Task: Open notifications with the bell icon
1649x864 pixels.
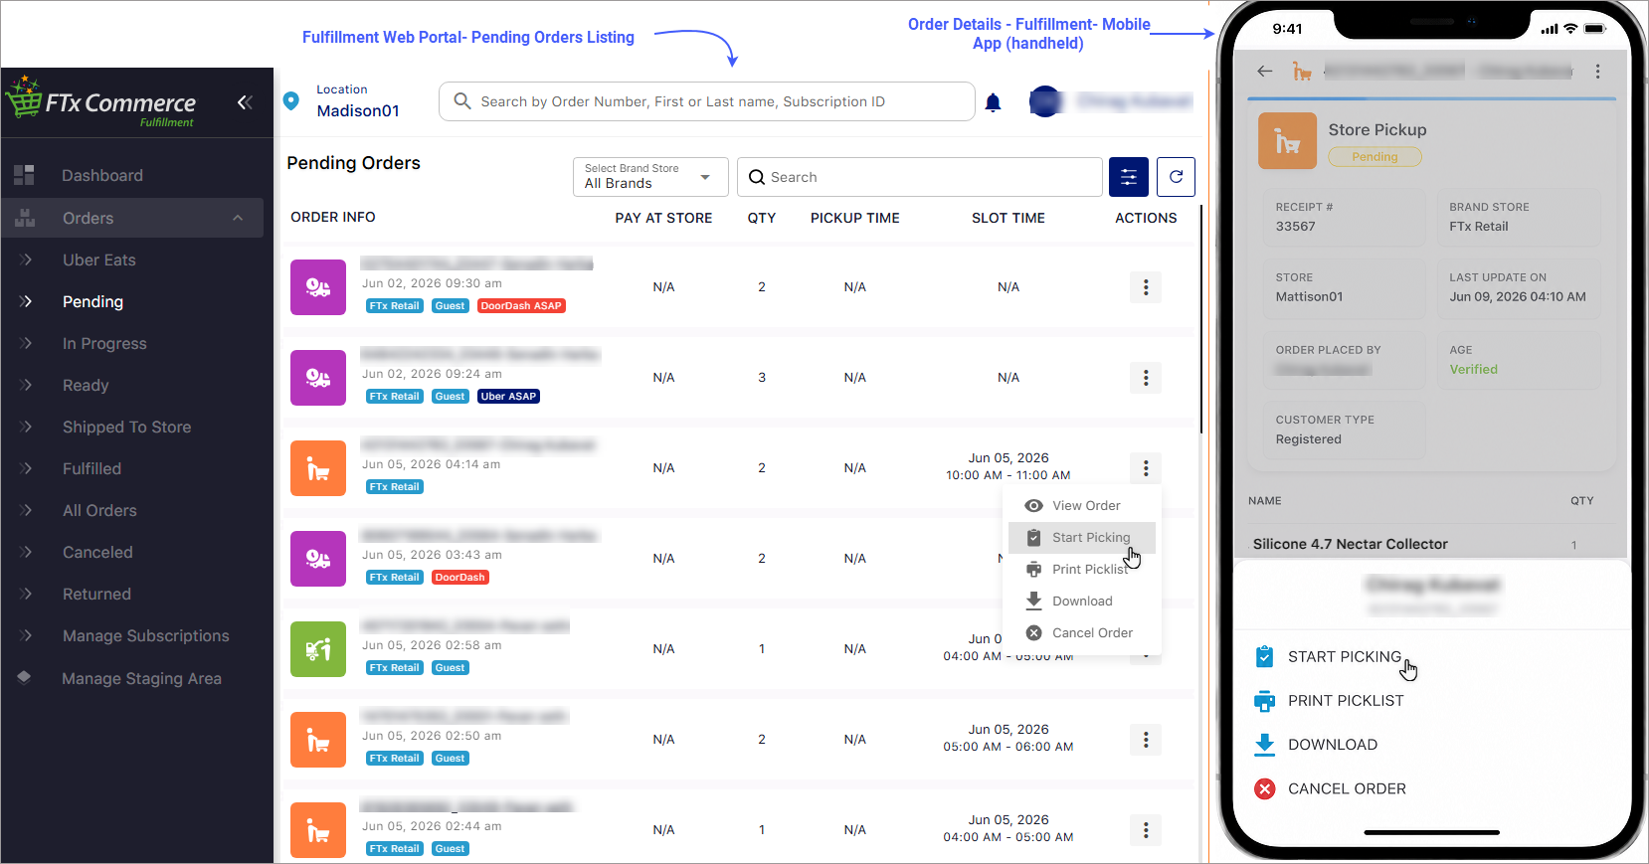Action: [x=993, y=102]
